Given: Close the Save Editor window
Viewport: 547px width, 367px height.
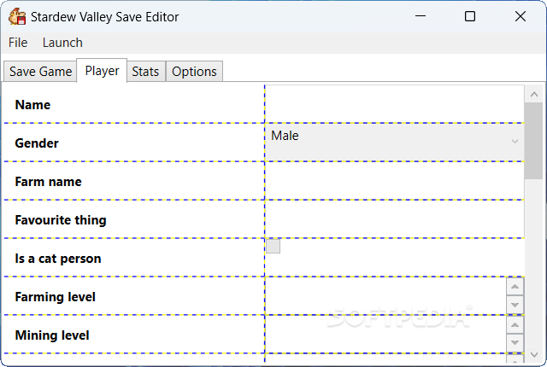Looking at the screenshot, I should click(x=521, y=16).
